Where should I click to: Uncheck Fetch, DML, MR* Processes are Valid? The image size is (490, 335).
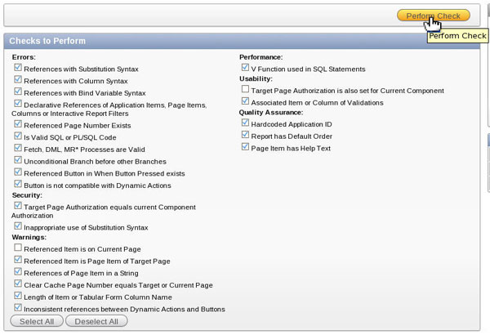coord(18,150)
